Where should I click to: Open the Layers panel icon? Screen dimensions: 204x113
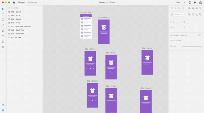coord(3,110)
